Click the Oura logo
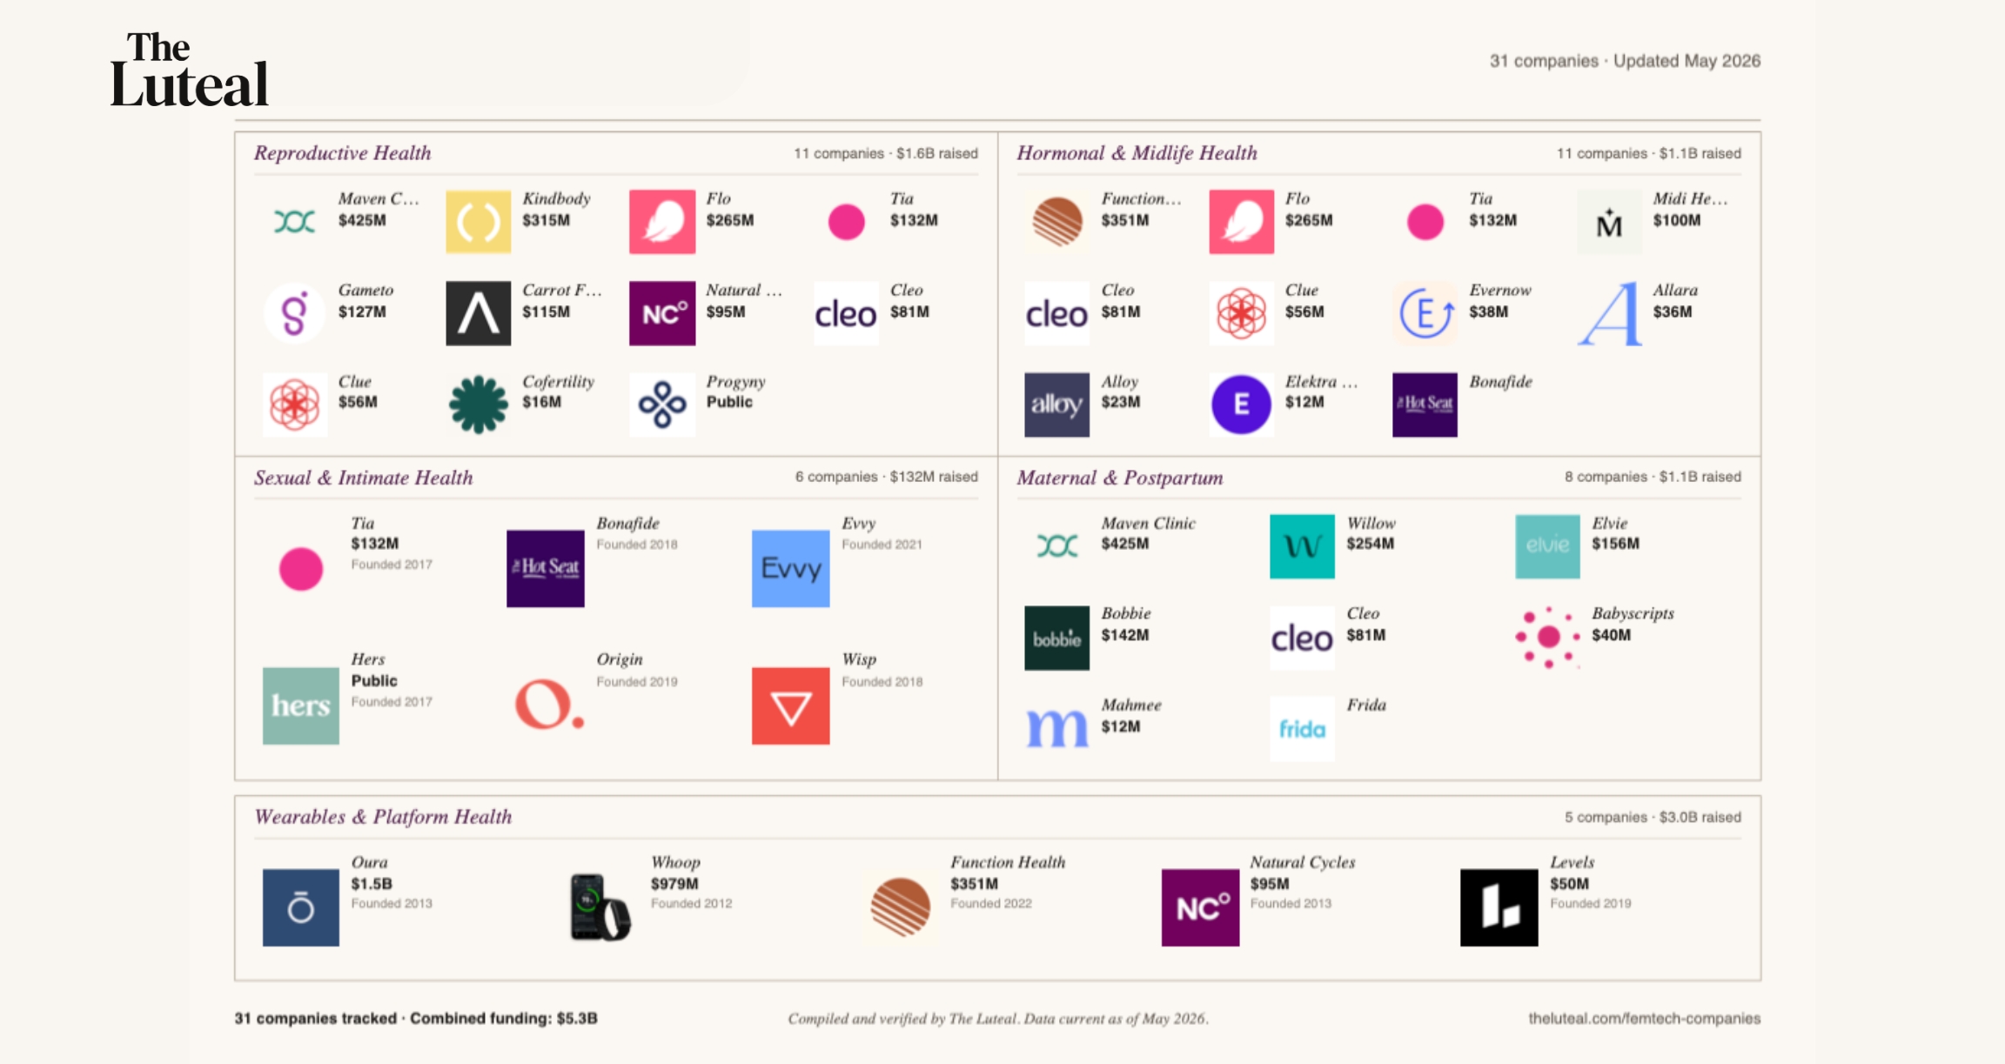The width and height of the screenshot is (2005, 1064). click(x=300, y=907)
